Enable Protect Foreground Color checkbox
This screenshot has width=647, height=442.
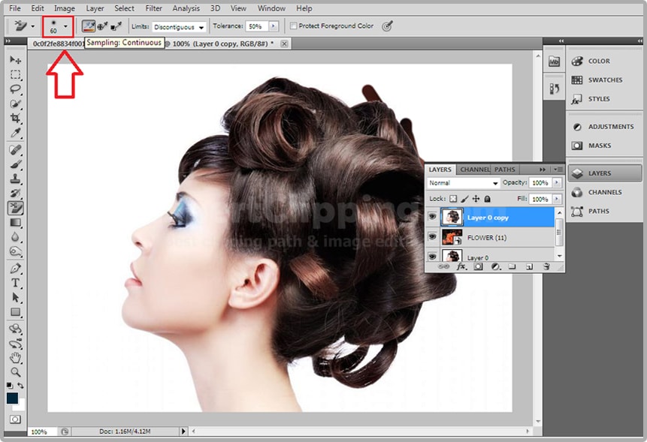(293, 26)
